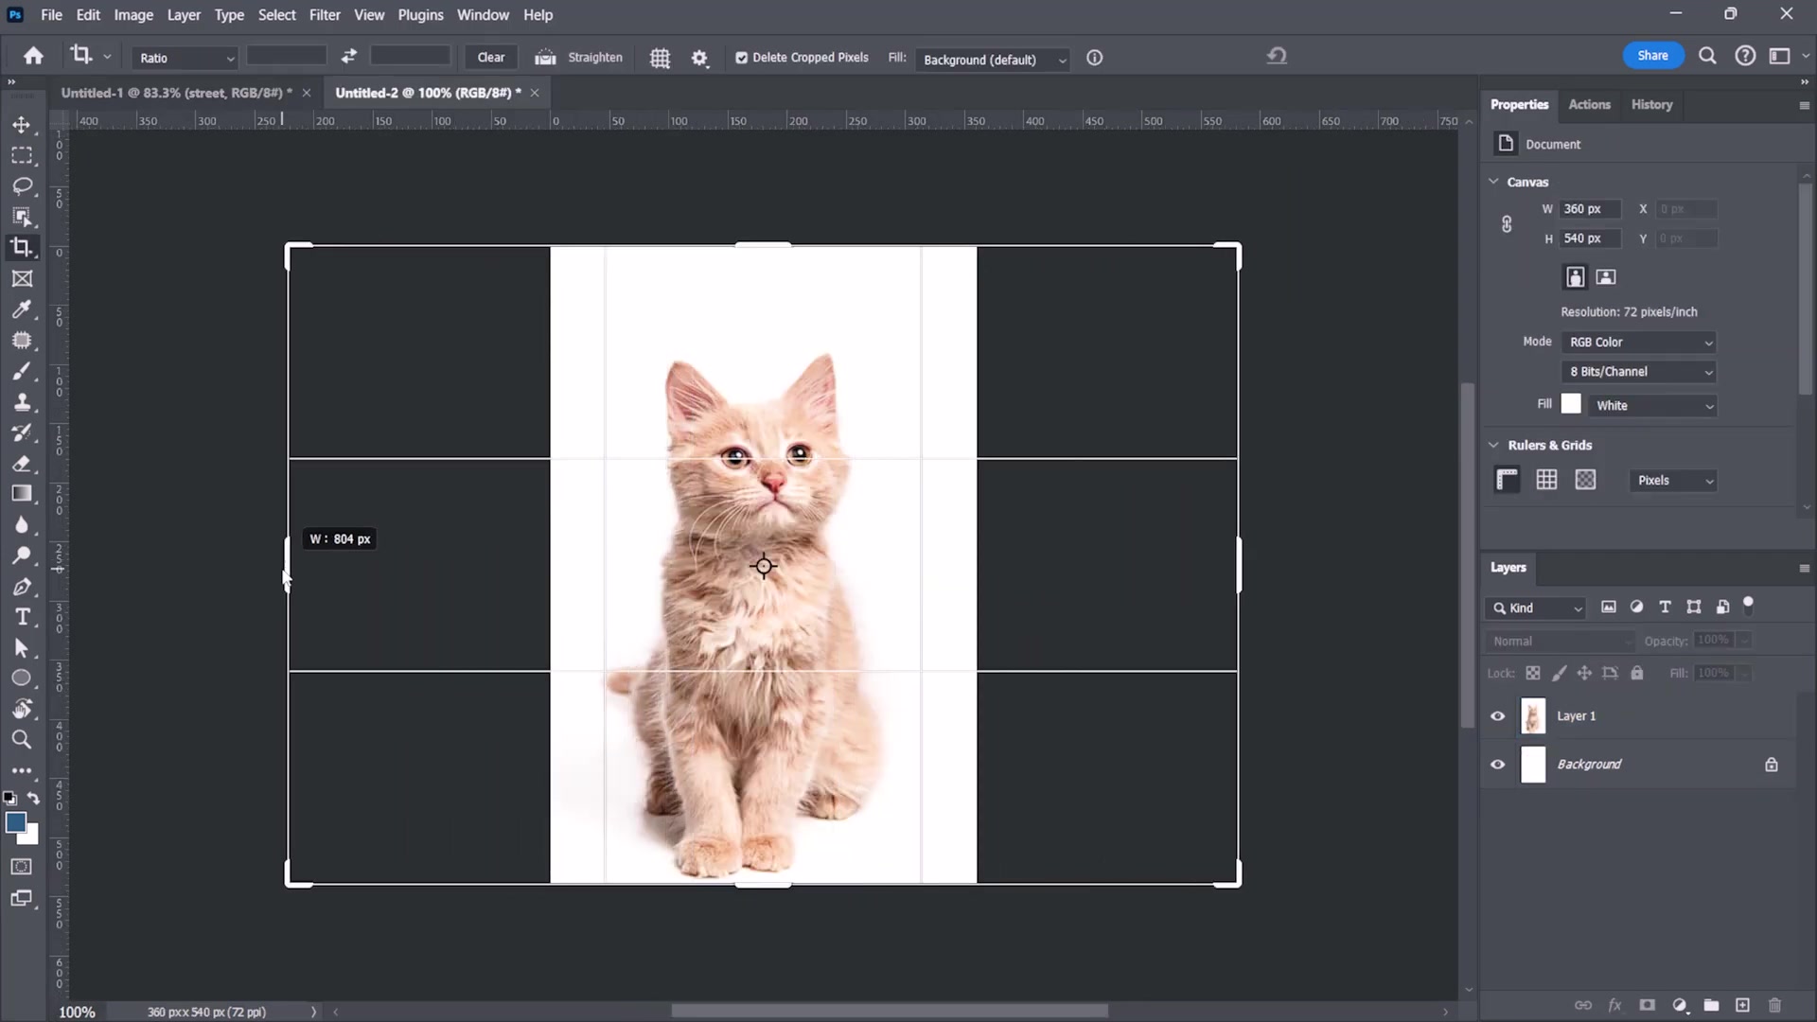Open the Search icon in top bar
The image size is (1817, 1022).
tap(1707, 56)
